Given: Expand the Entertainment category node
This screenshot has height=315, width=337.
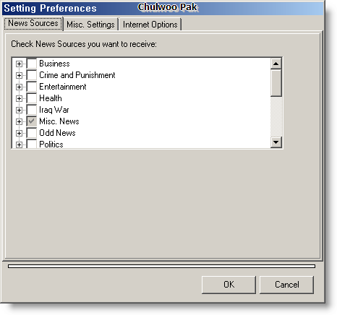Looking at the screenshot, I should (19, 87).
